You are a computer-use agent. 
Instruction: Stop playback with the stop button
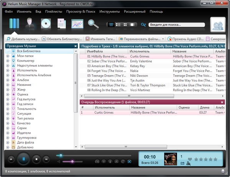point(36,159)
